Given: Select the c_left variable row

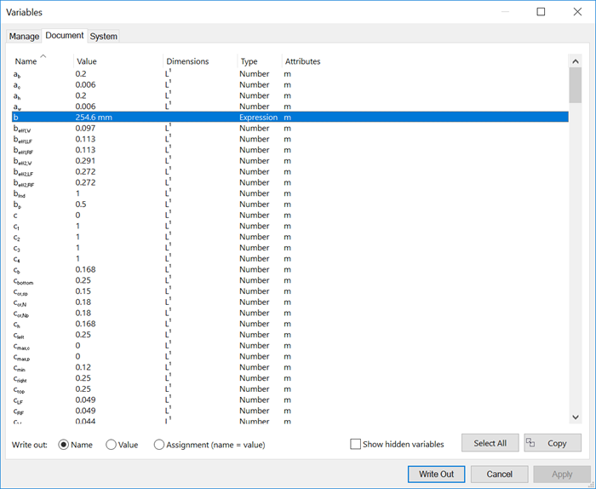Looking at the screenshot, I should [x=290, y=335].
